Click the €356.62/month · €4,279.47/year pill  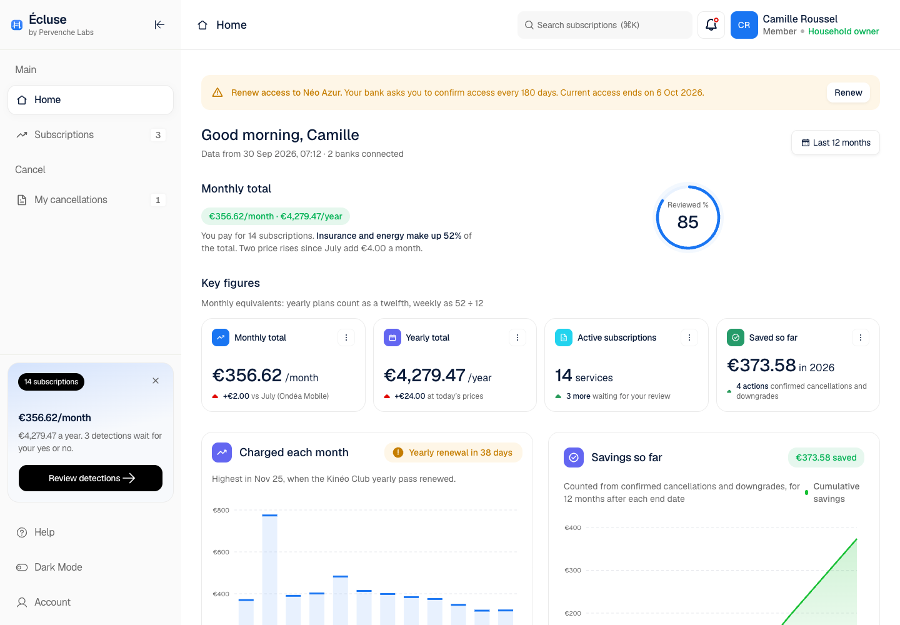(276, 216)
